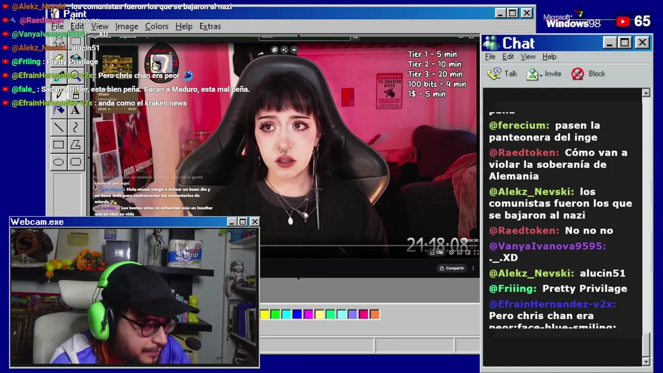
Task: Click the Clip button on the video
Action: coord(438,252)
